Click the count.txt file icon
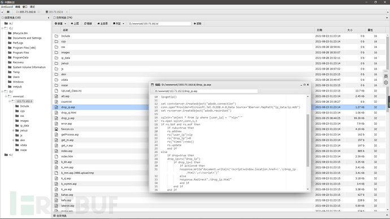The image size is (390, 219). [57, 102]
